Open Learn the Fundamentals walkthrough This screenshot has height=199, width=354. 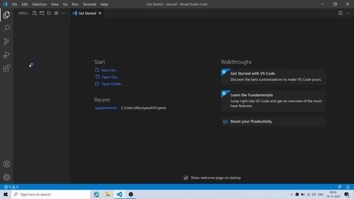[x=273, y=101]
